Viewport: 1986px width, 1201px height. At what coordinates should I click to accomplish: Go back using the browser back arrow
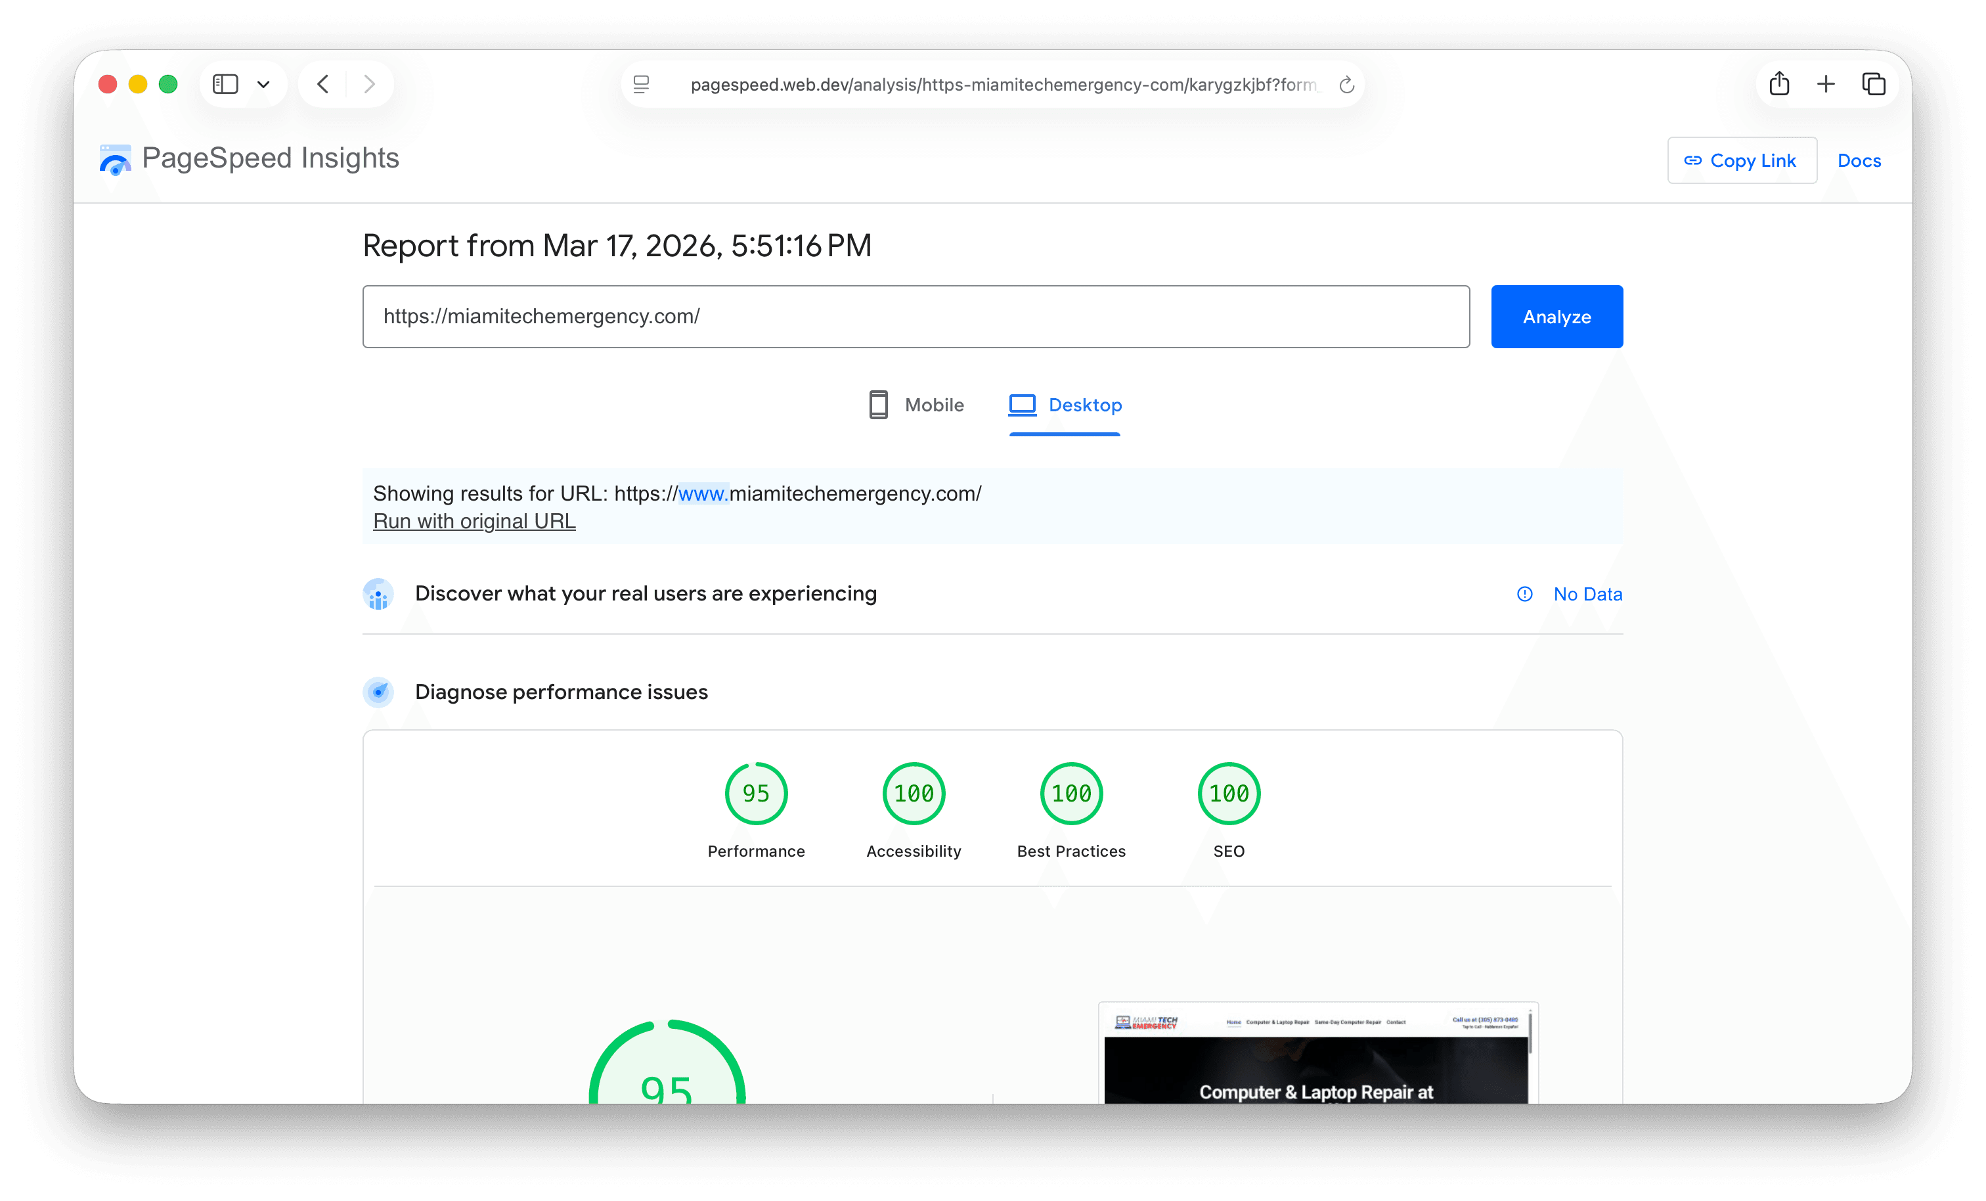[x=323, y=84]
